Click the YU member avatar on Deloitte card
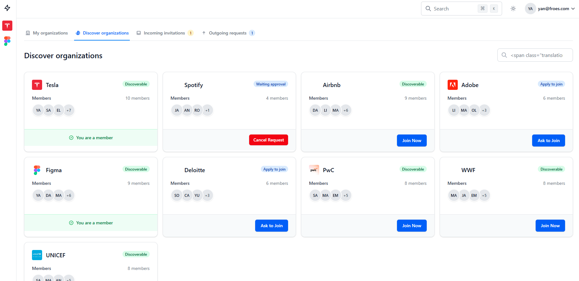 197,196
